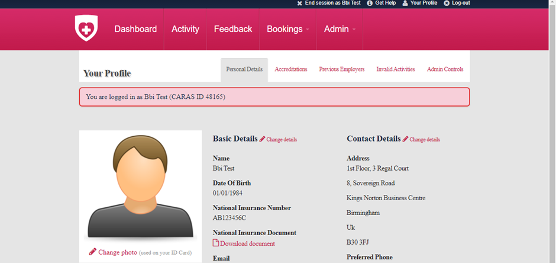Open the Feedback menu item

[233, 29]
